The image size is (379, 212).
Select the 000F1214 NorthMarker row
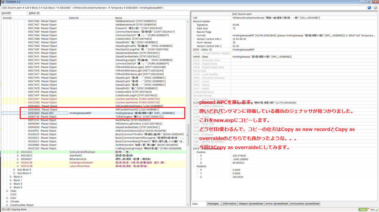[x=94, y=120]
